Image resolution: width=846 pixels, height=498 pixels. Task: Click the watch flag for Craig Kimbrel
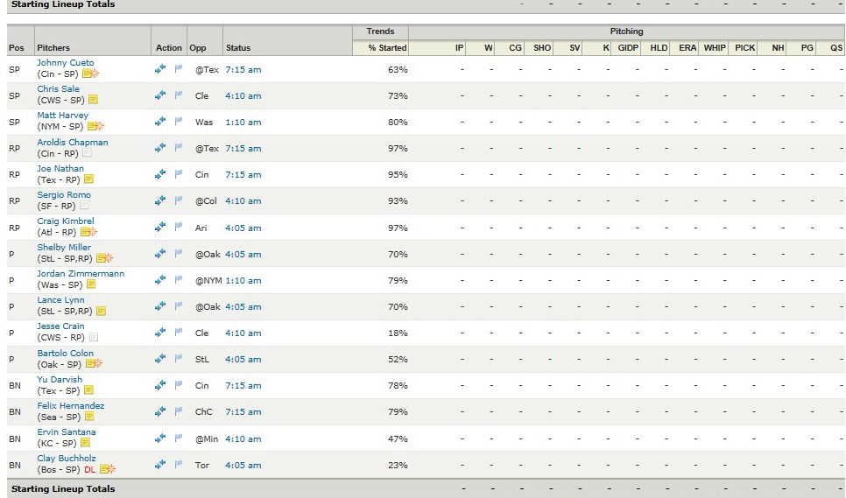[179, 228]
